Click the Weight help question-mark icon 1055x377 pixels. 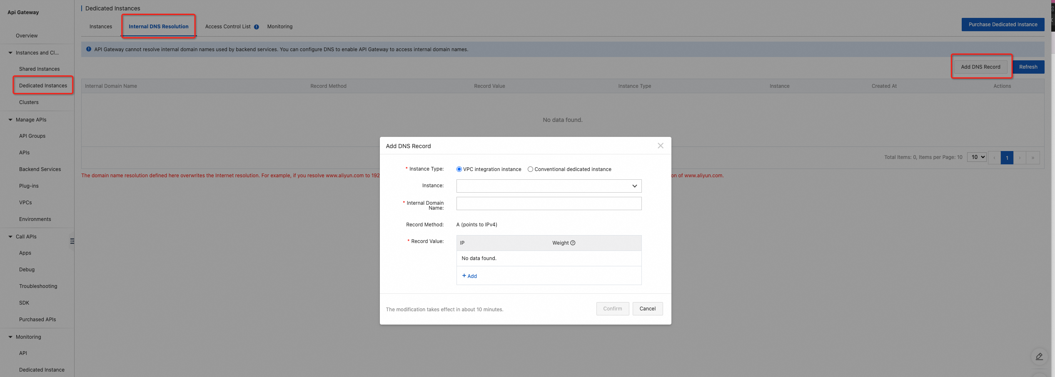(x=573, y=243)
